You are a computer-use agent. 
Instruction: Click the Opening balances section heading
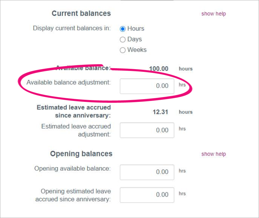(x=81, y=154)
